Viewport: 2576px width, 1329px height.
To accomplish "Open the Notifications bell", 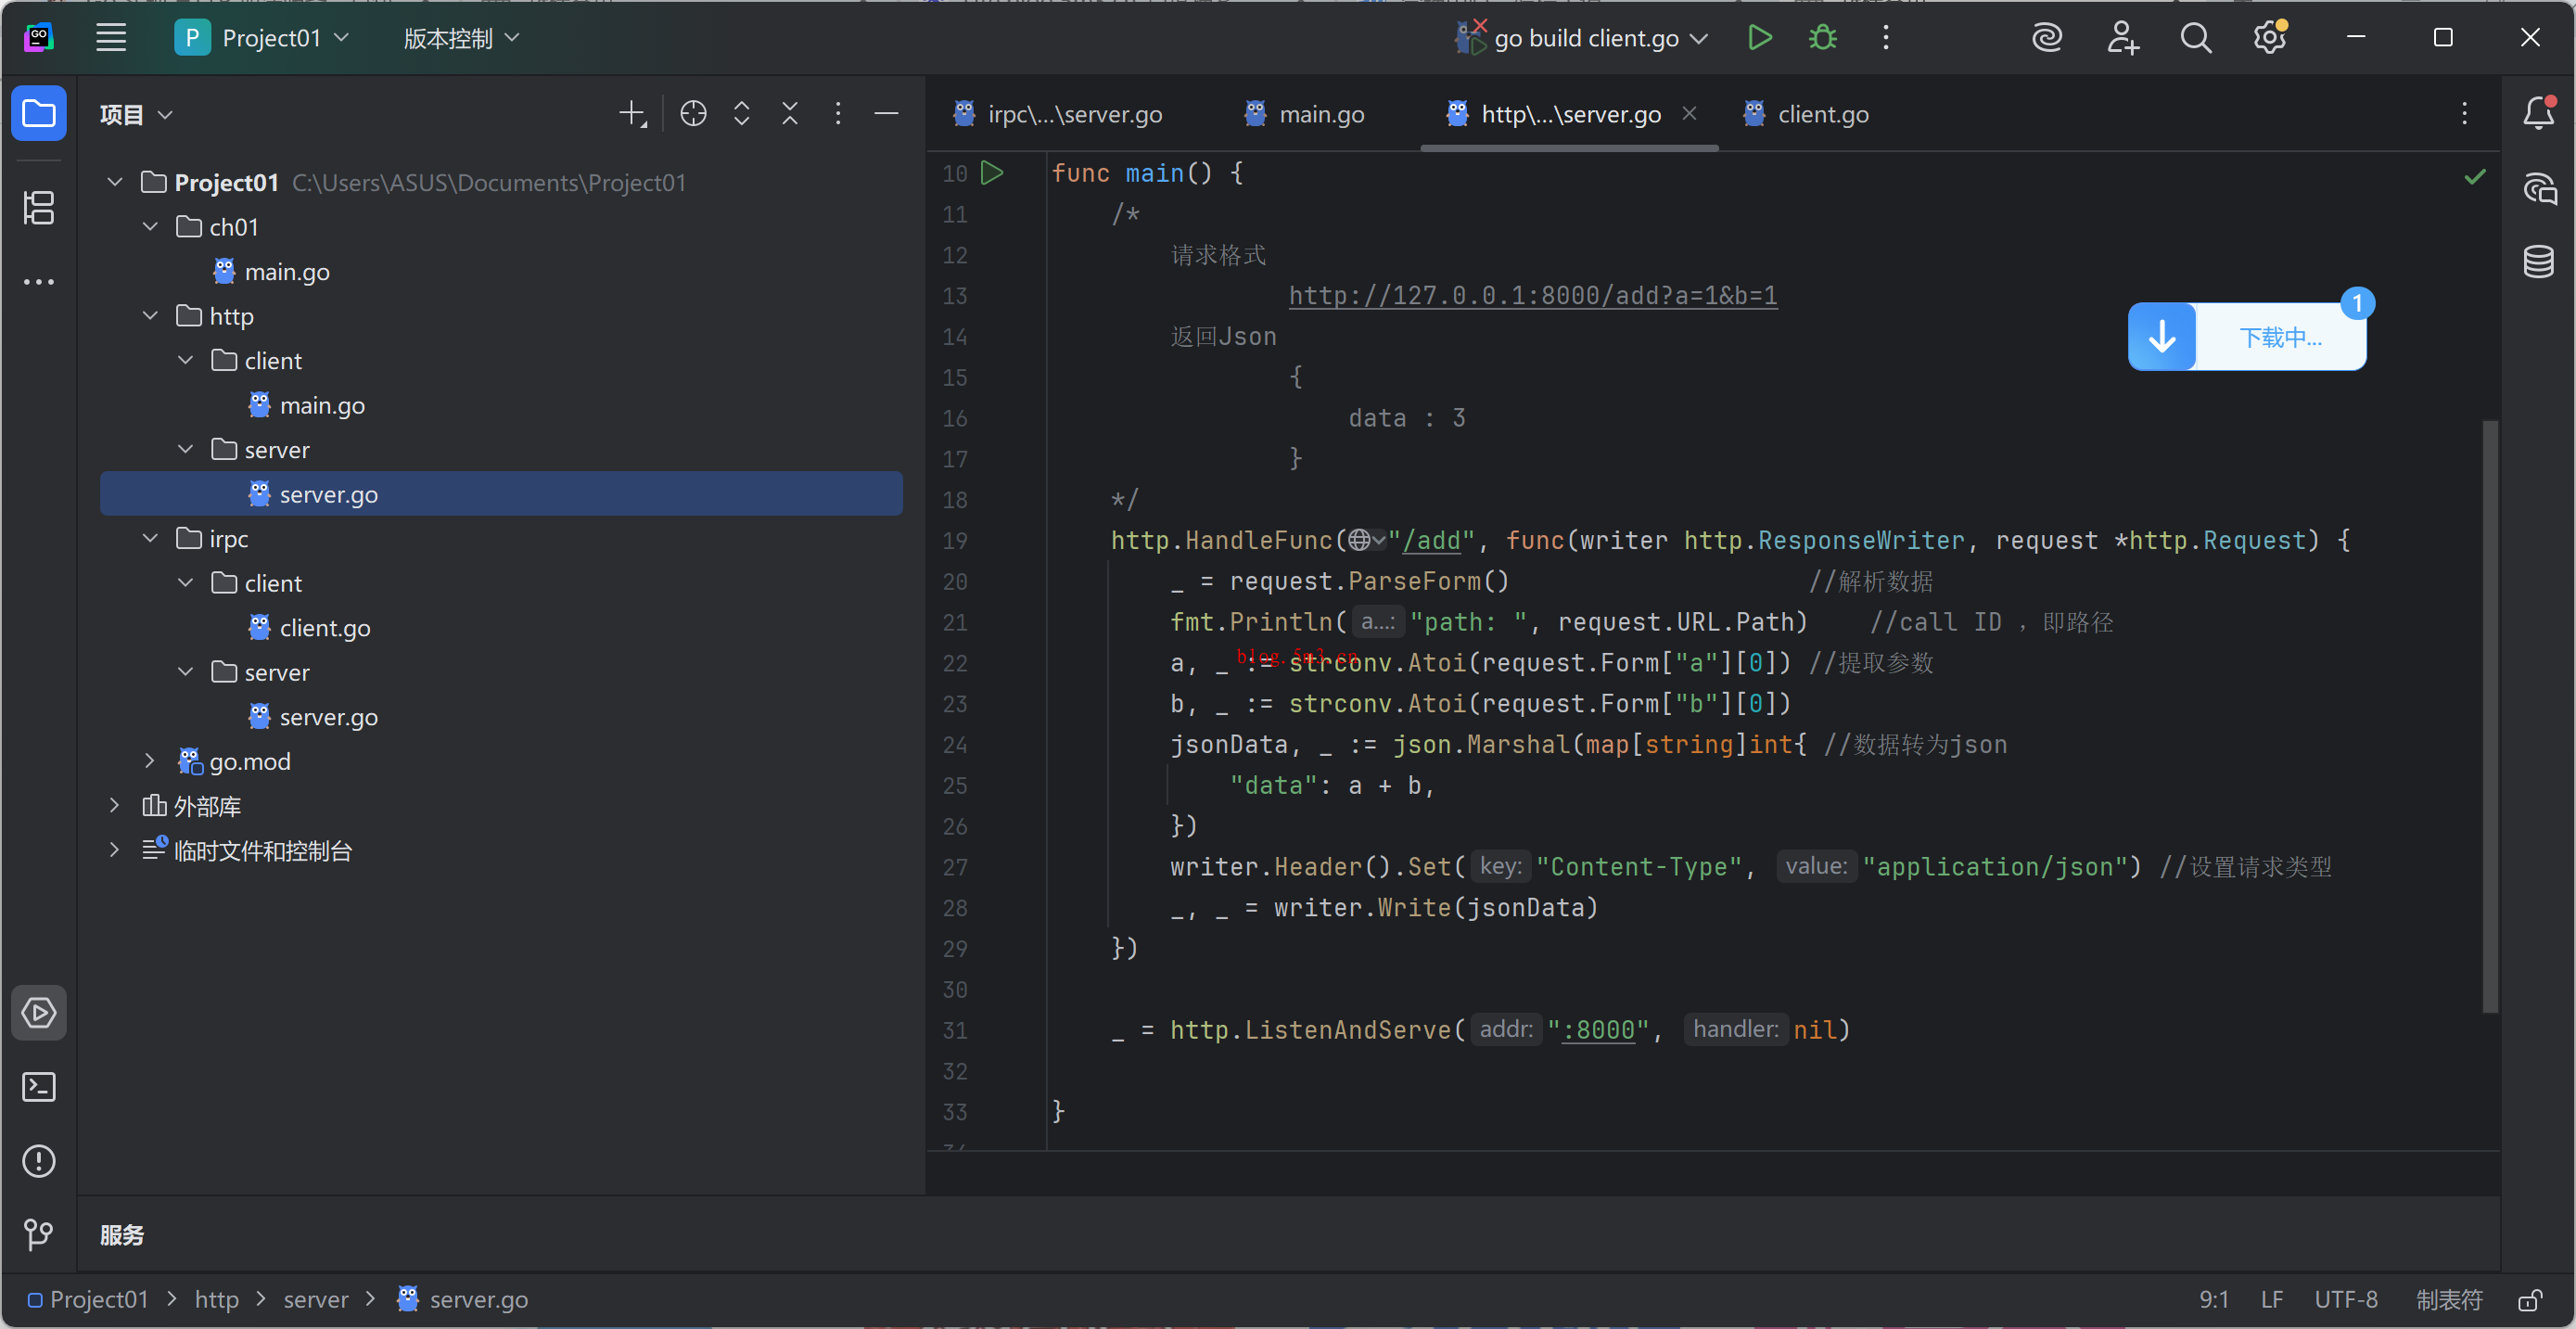I will (2539, 113).
